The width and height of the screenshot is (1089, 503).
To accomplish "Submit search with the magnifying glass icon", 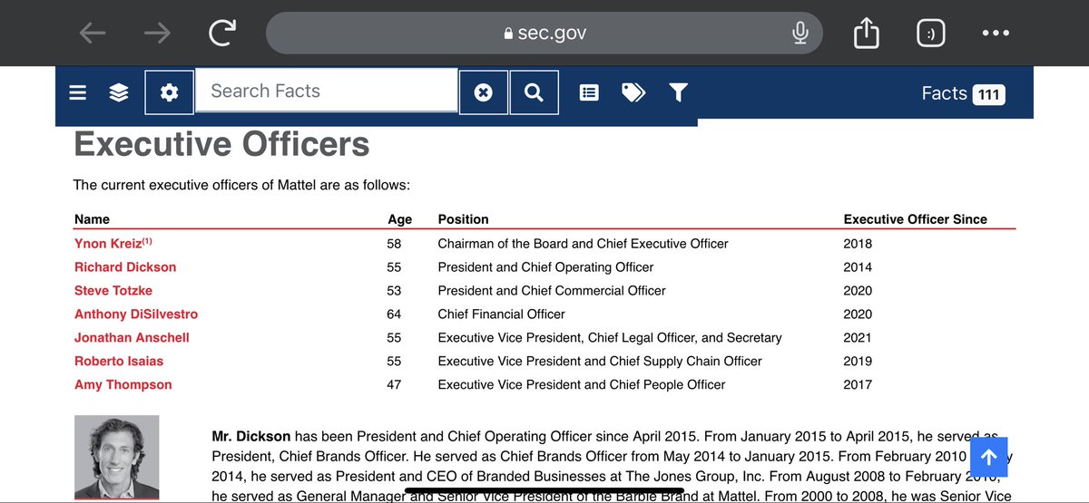I will 534,92.
